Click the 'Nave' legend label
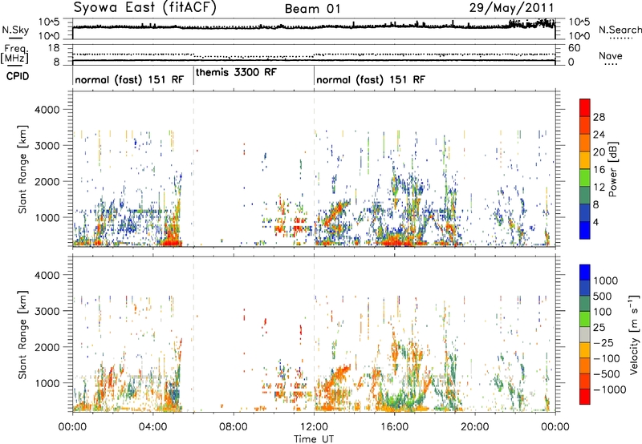This screenshot has width=642, height=444. click(611, 56)
